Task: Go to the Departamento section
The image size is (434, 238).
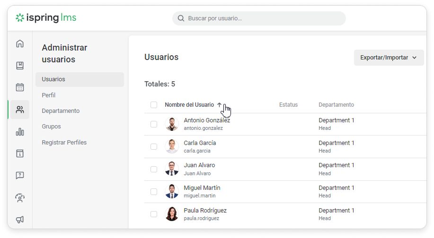Action: (x=61, y=110)
